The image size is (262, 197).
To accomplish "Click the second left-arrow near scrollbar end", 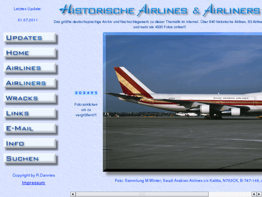I will 254,194.
